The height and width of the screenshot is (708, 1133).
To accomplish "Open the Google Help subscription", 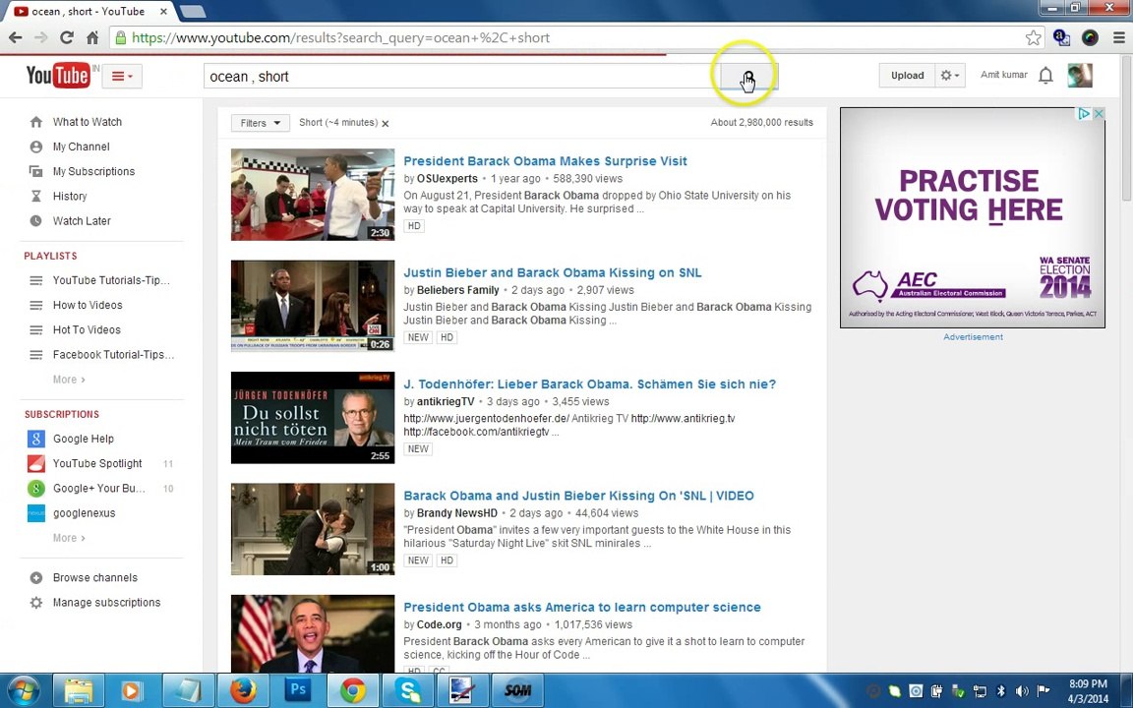I will (83, 439).
